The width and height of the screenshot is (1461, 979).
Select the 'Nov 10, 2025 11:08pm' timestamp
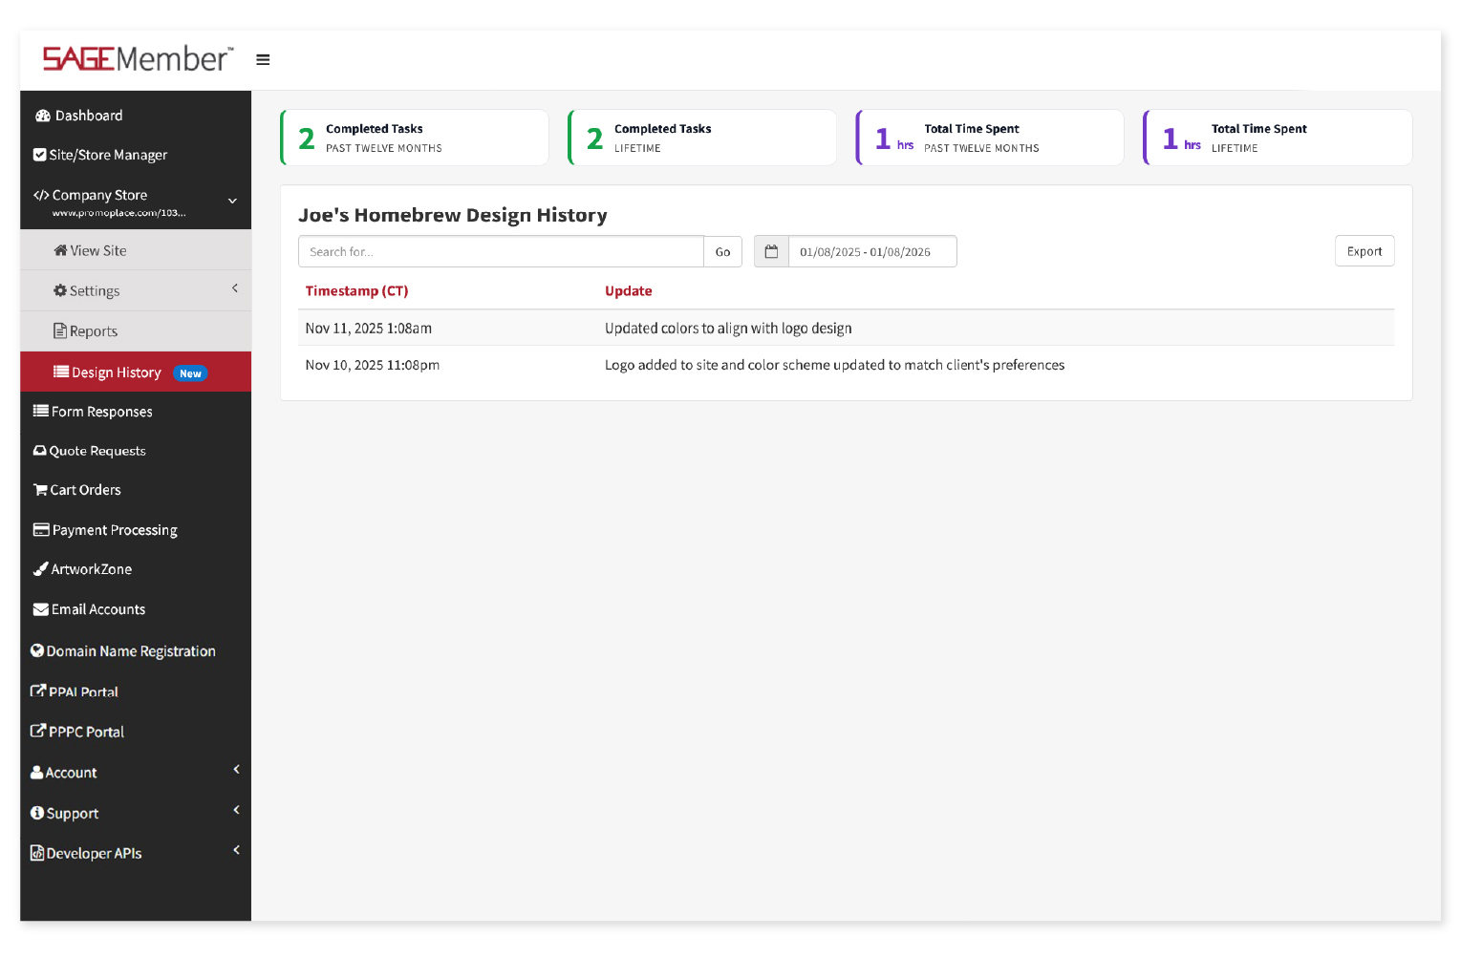point(373,365)
